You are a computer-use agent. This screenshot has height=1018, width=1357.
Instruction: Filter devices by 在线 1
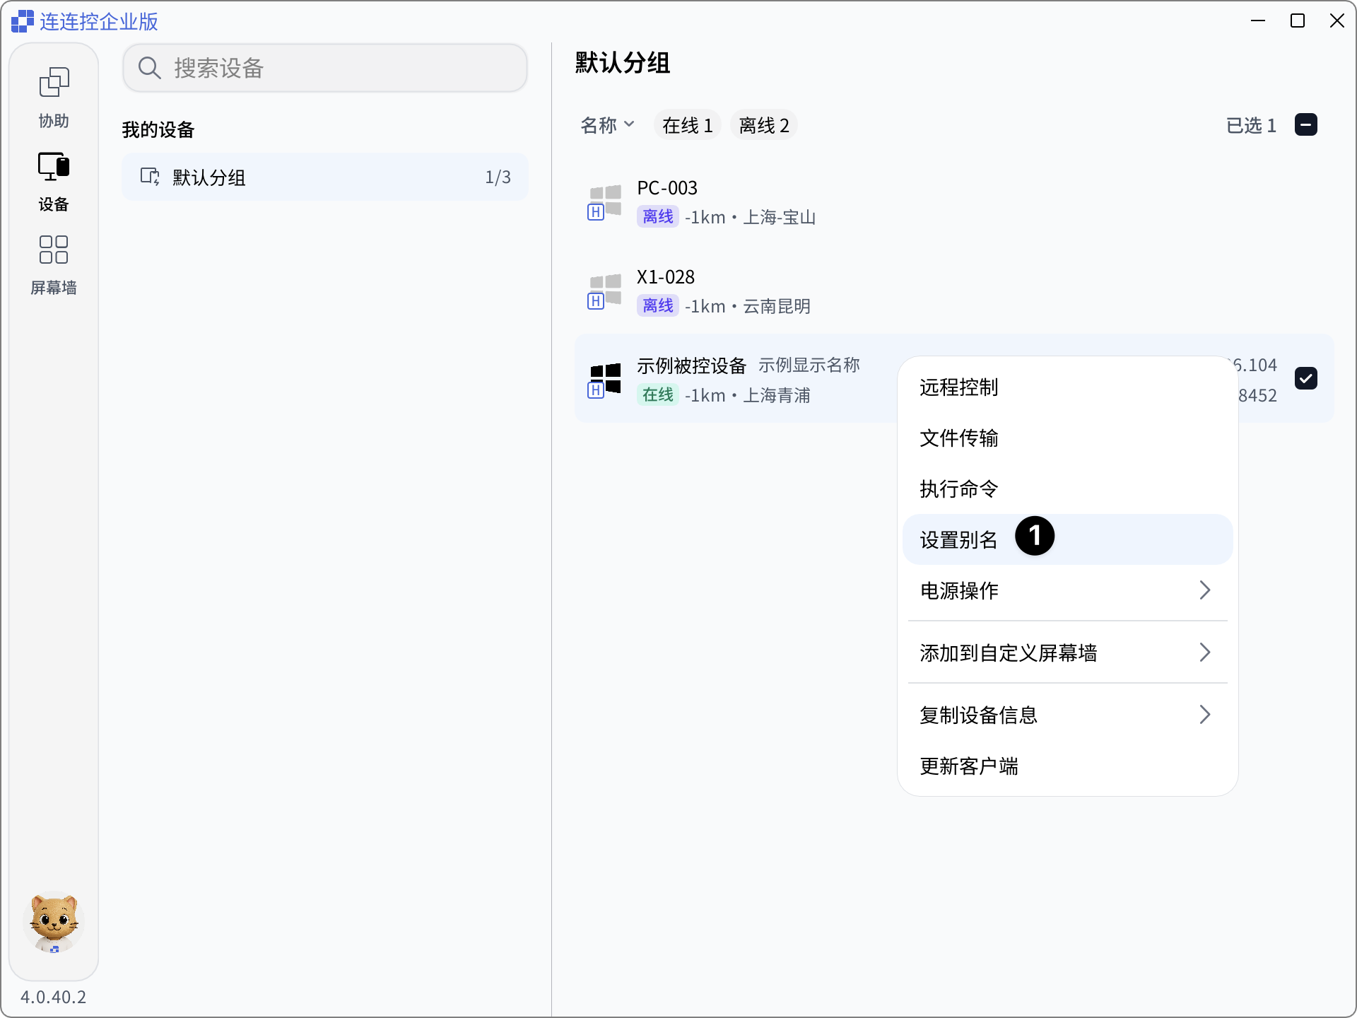(x=687, y=125)
